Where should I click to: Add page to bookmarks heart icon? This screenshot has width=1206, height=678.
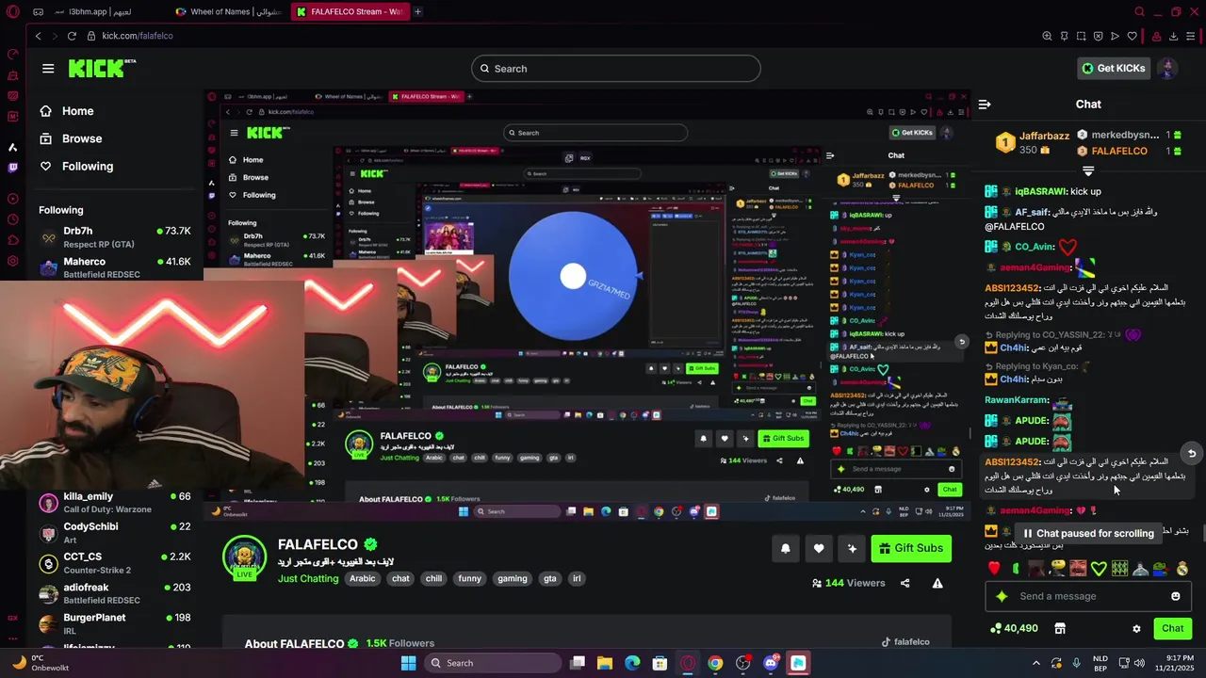click(1132, 36)
